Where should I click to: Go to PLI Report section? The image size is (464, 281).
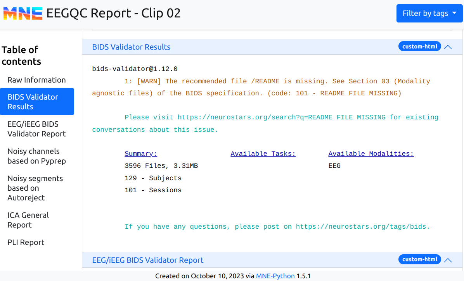point(26,242)
